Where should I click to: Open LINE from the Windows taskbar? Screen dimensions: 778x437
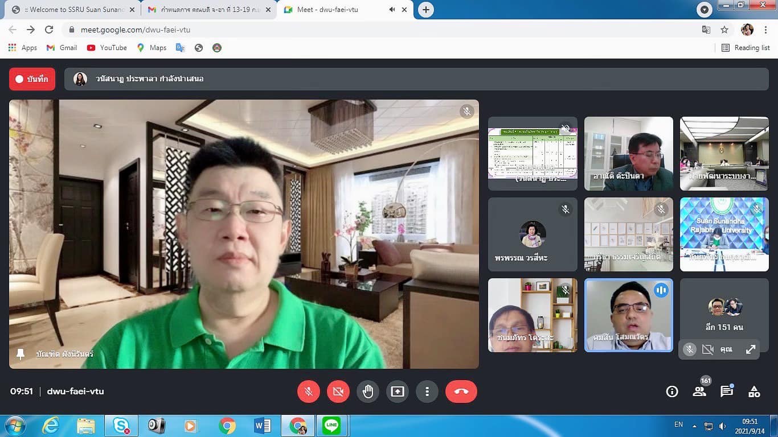(x=331, y=426)
